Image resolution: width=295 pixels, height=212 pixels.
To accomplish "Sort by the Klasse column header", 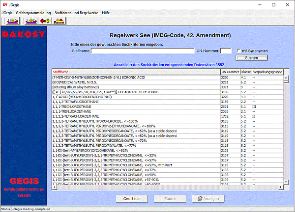I will 246,72.
